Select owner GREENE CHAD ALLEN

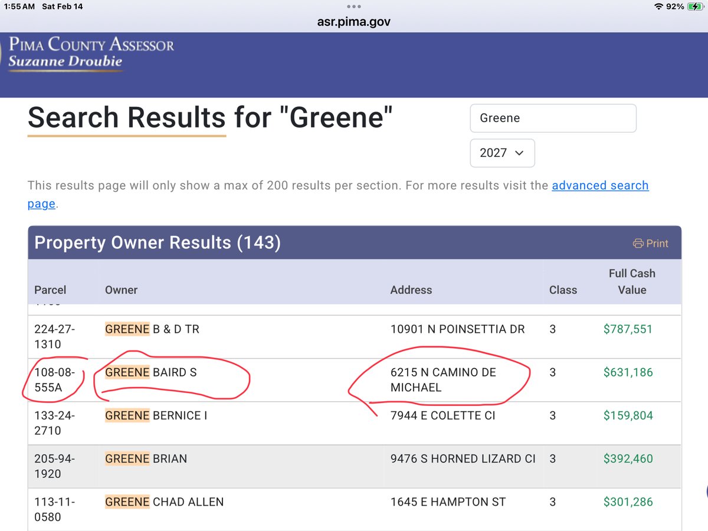[x=164, y=502]
